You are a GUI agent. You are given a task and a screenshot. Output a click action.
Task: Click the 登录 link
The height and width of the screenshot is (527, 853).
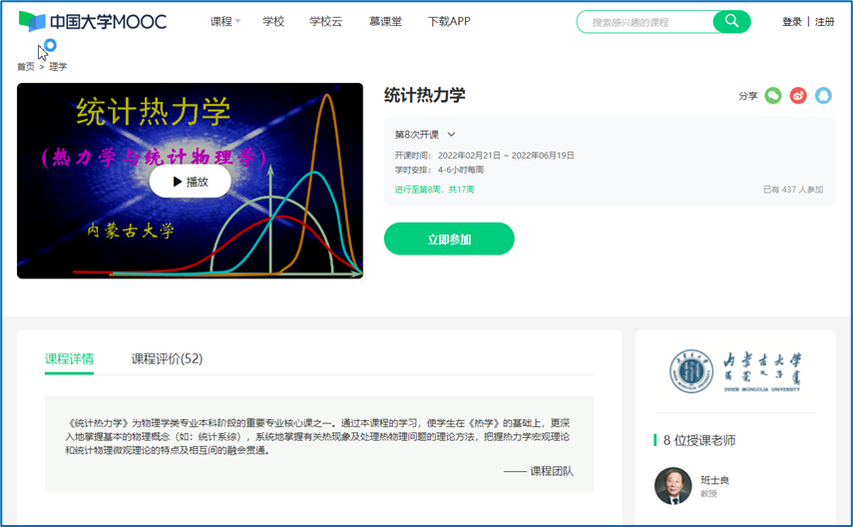[x=792, y=21]
